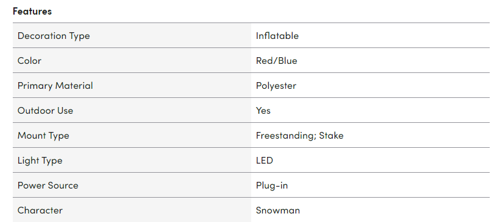
Task: Select the Outdoor Use label
Action: 46,111
